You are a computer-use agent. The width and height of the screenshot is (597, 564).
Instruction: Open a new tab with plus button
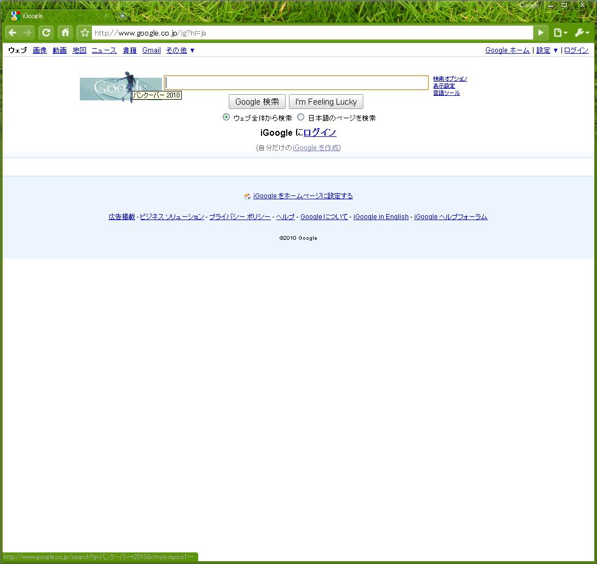tap(123, 16)
